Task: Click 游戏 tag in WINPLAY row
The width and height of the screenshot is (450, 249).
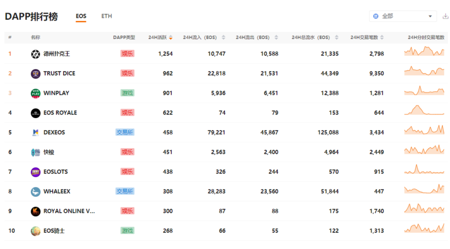Action: point(127,93)
